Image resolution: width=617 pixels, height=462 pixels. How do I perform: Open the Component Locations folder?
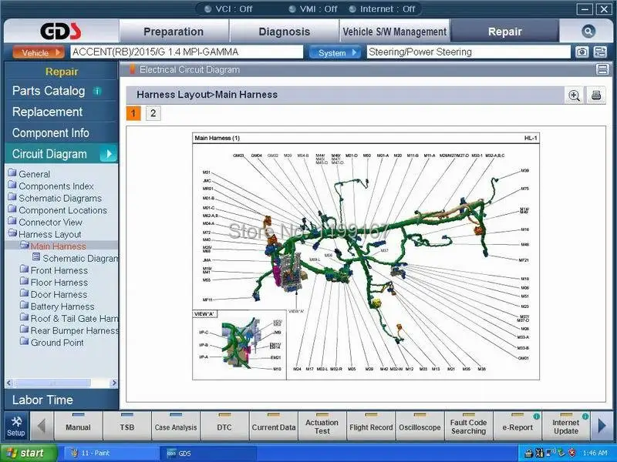coord(58,210)
